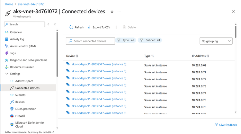
Task: Open the Type : all filter
Action: click(126, 40)
